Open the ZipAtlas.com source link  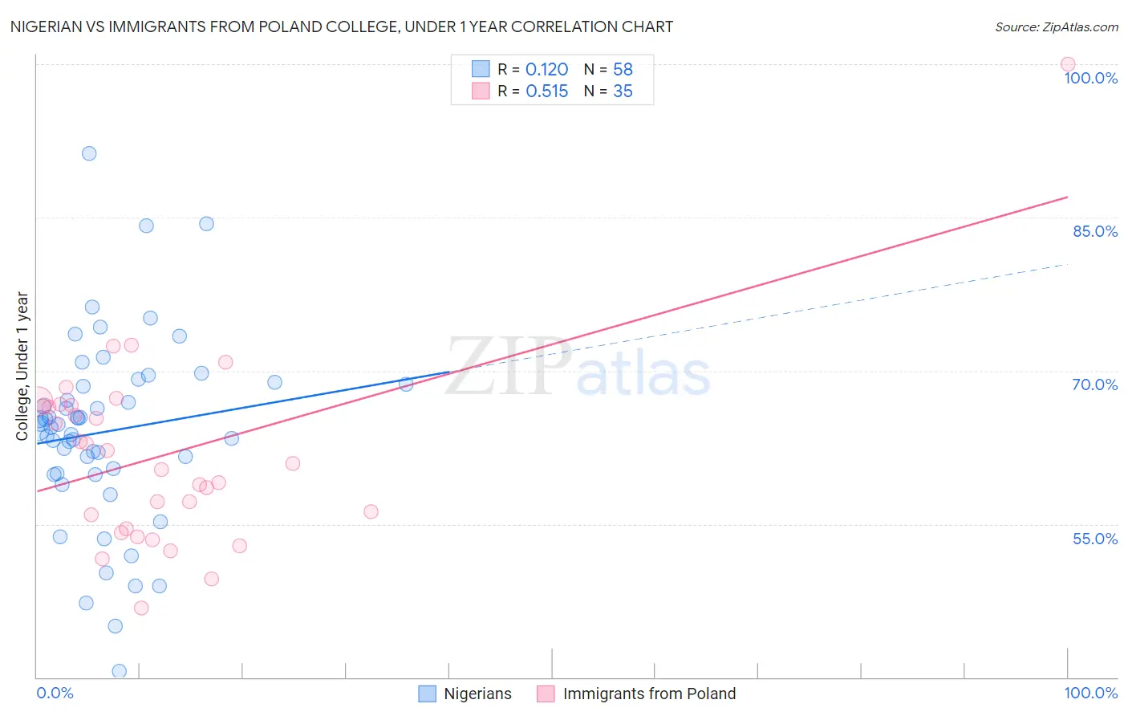tap(1057, 26)
